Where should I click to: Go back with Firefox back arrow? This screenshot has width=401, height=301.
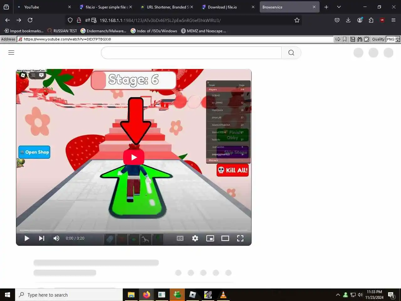click(x=8, y=20)
